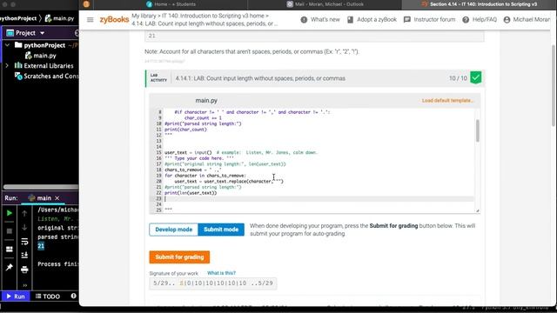557x313 pixels.
Task: Select Scratches and Consoles item
Action: pyautogui.click(x=50, y=76)
